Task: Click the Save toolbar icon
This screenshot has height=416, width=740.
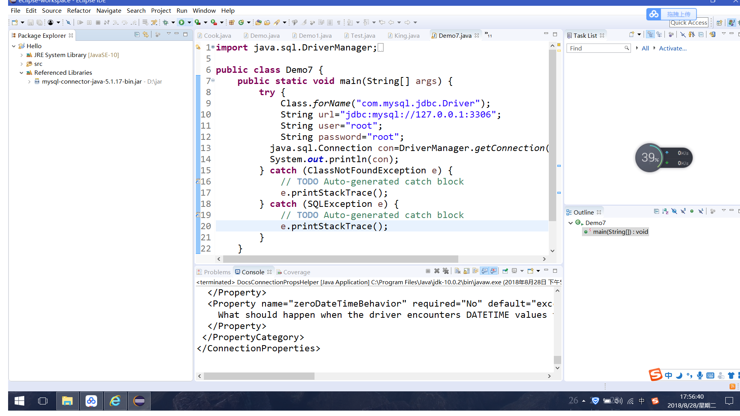Action: click(30, 22)
